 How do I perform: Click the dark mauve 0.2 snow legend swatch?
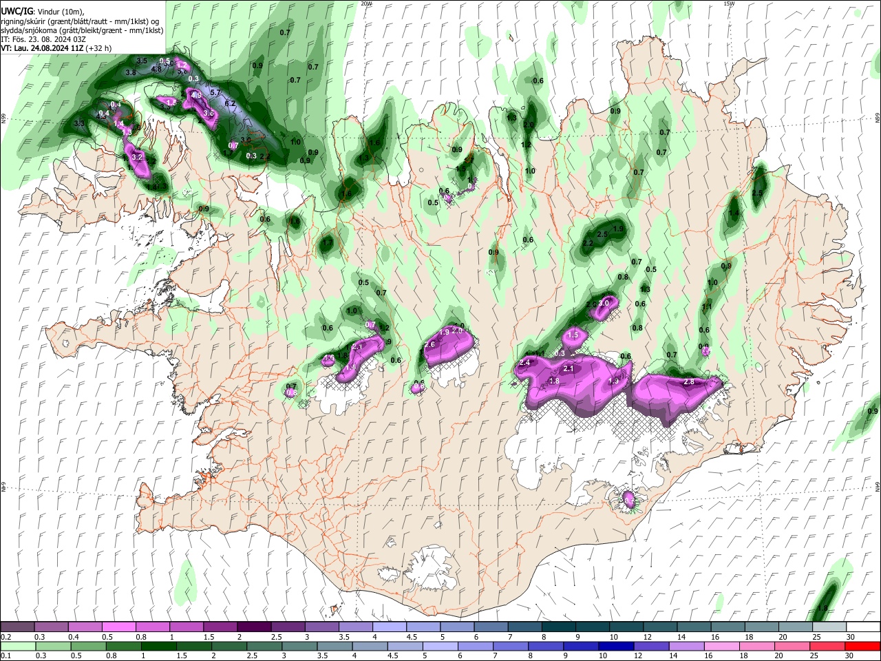click(17, 627)
